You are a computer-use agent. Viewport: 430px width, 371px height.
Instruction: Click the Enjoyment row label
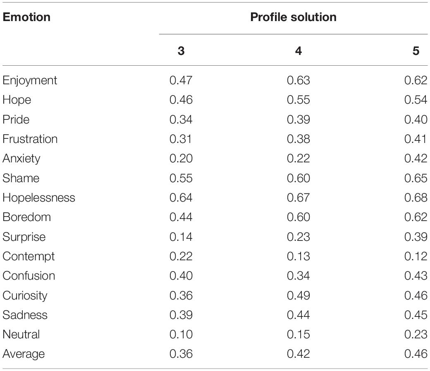tap(30, 81)
